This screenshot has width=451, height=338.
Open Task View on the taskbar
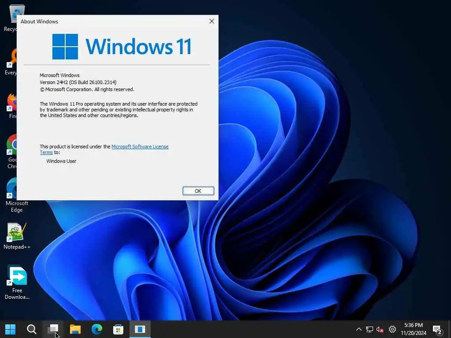pyautogui.click(x=53, y=329)
